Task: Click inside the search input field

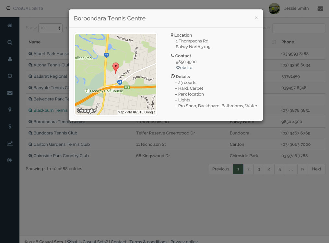Action: [x=298, y=28]
